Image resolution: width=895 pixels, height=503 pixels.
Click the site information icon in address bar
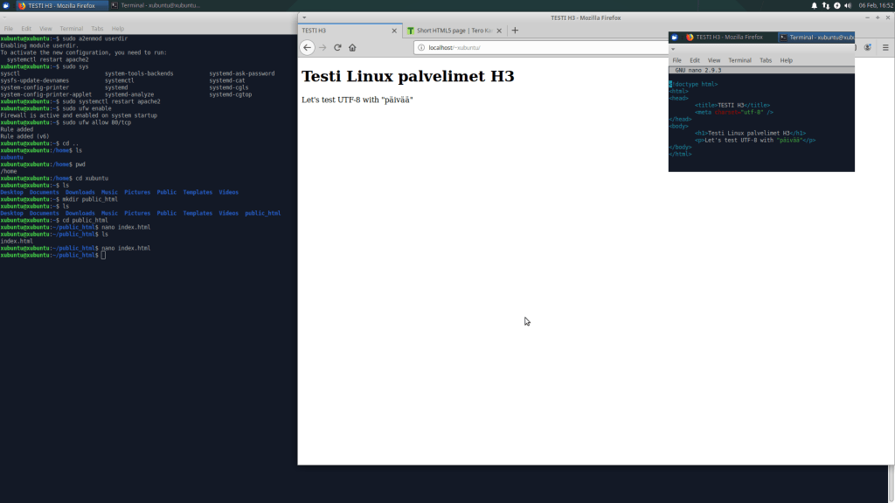pos(421,47)
